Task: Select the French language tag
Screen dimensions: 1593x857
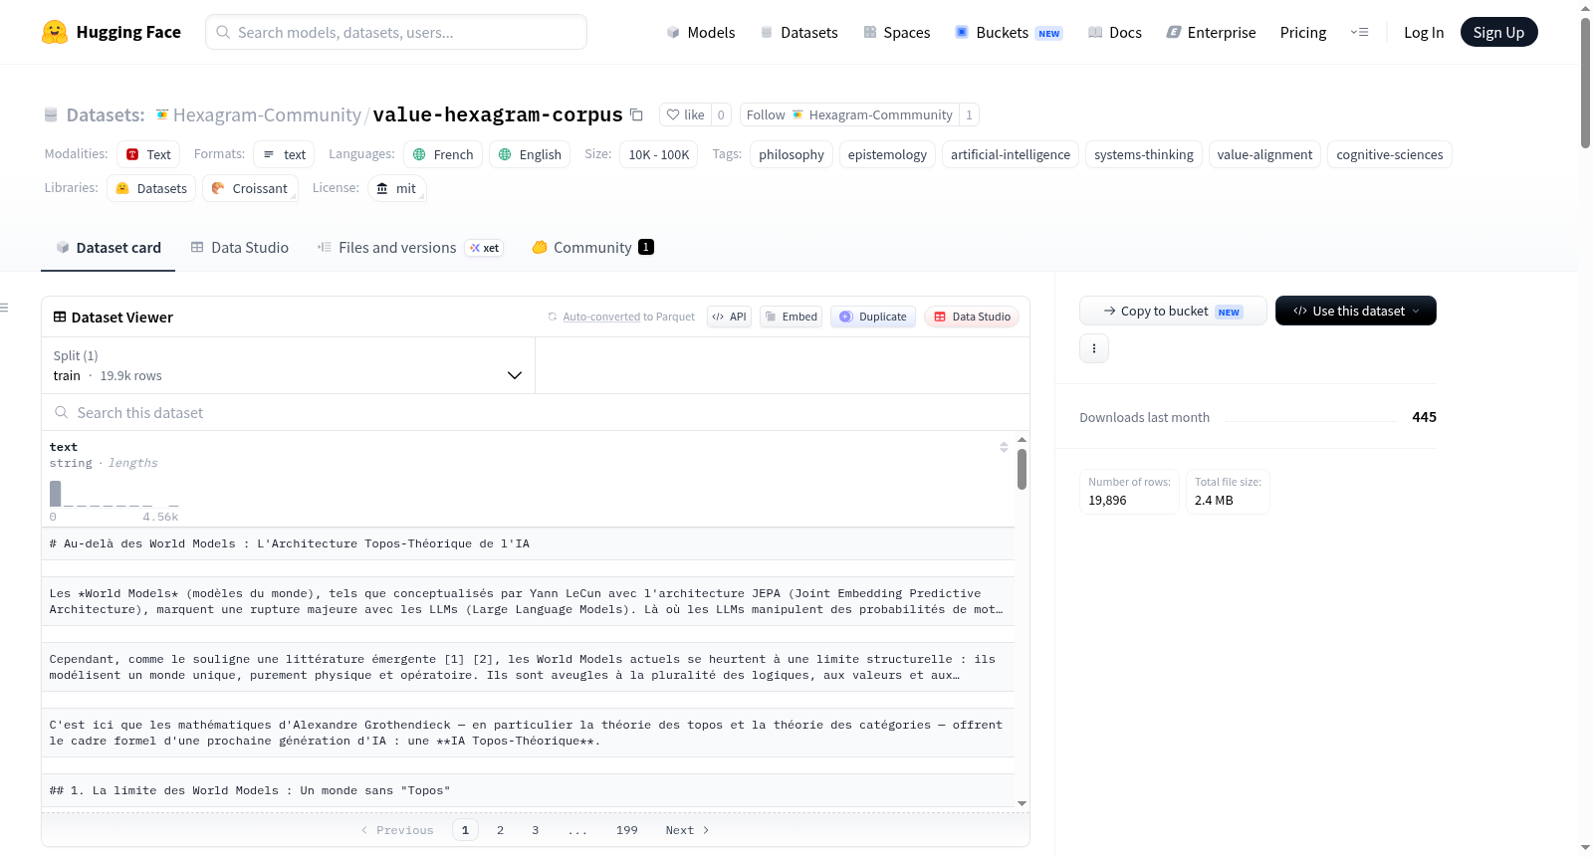Action: (x=443, y=154)
